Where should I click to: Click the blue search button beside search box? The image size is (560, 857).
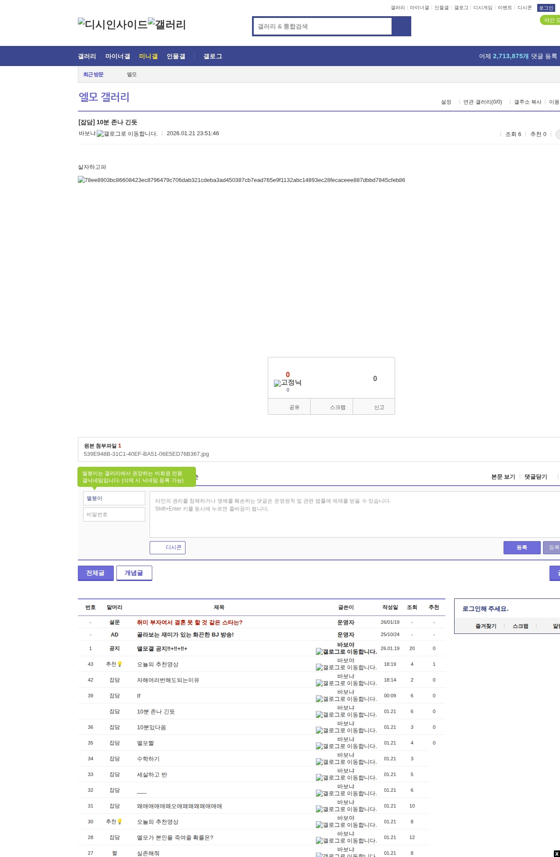click(401, 26)
